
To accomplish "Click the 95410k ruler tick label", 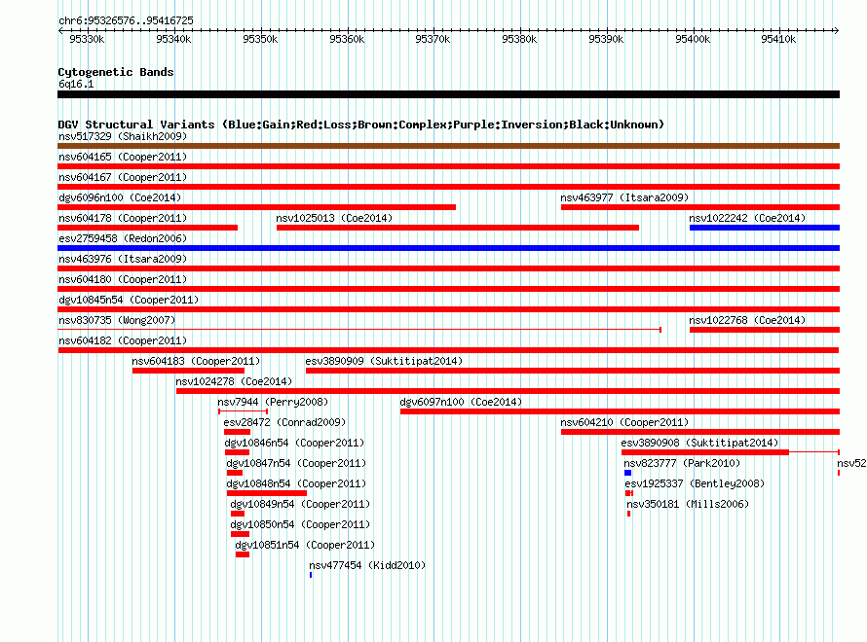I will click(778, 39).
